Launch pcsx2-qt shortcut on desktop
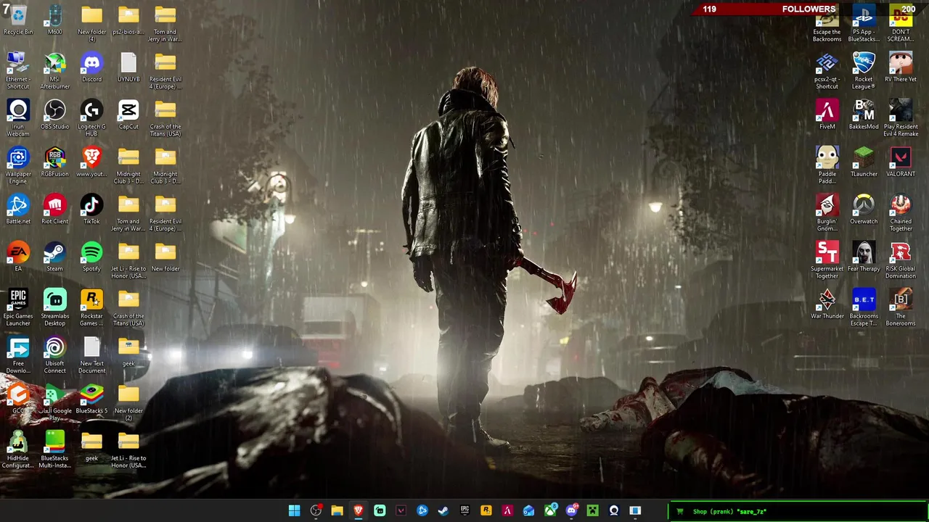 pyautogui.click(x=827, y=70)
